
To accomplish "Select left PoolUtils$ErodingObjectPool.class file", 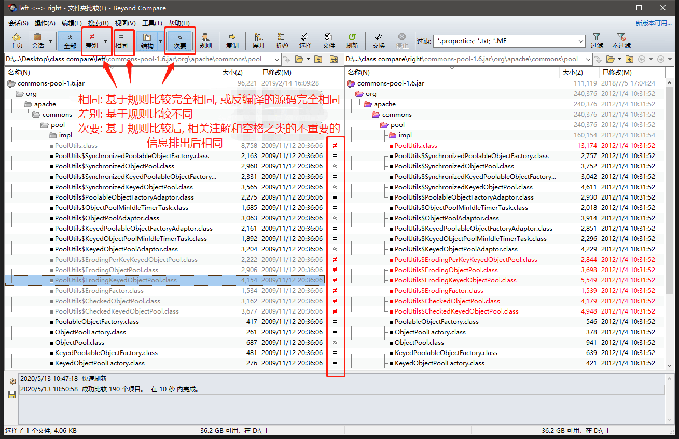I will [x=106, y=270].
